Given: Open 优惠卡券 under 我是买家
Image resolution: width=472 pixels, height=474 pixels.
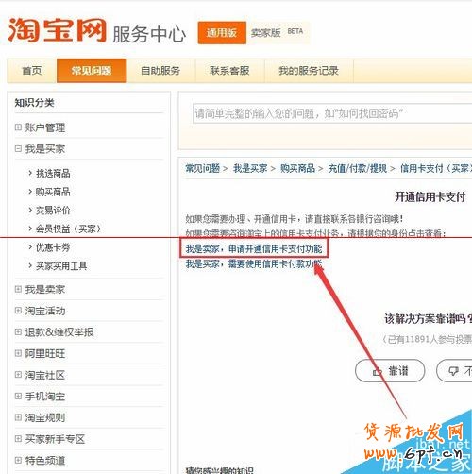Looking at the screenshot, I should coord(53,247).
